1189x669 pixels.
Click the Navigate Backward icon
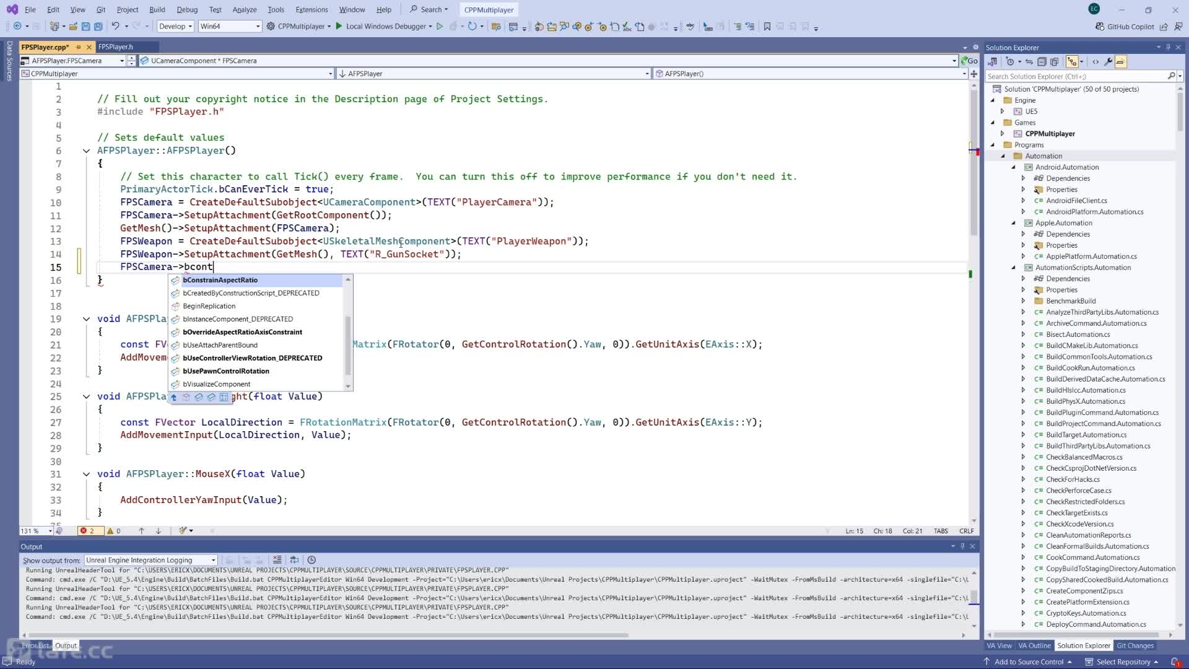(x=17, y=27)
